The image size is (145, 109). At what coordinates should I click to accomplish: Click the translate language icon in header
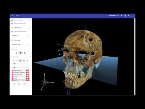click(118, 15)
